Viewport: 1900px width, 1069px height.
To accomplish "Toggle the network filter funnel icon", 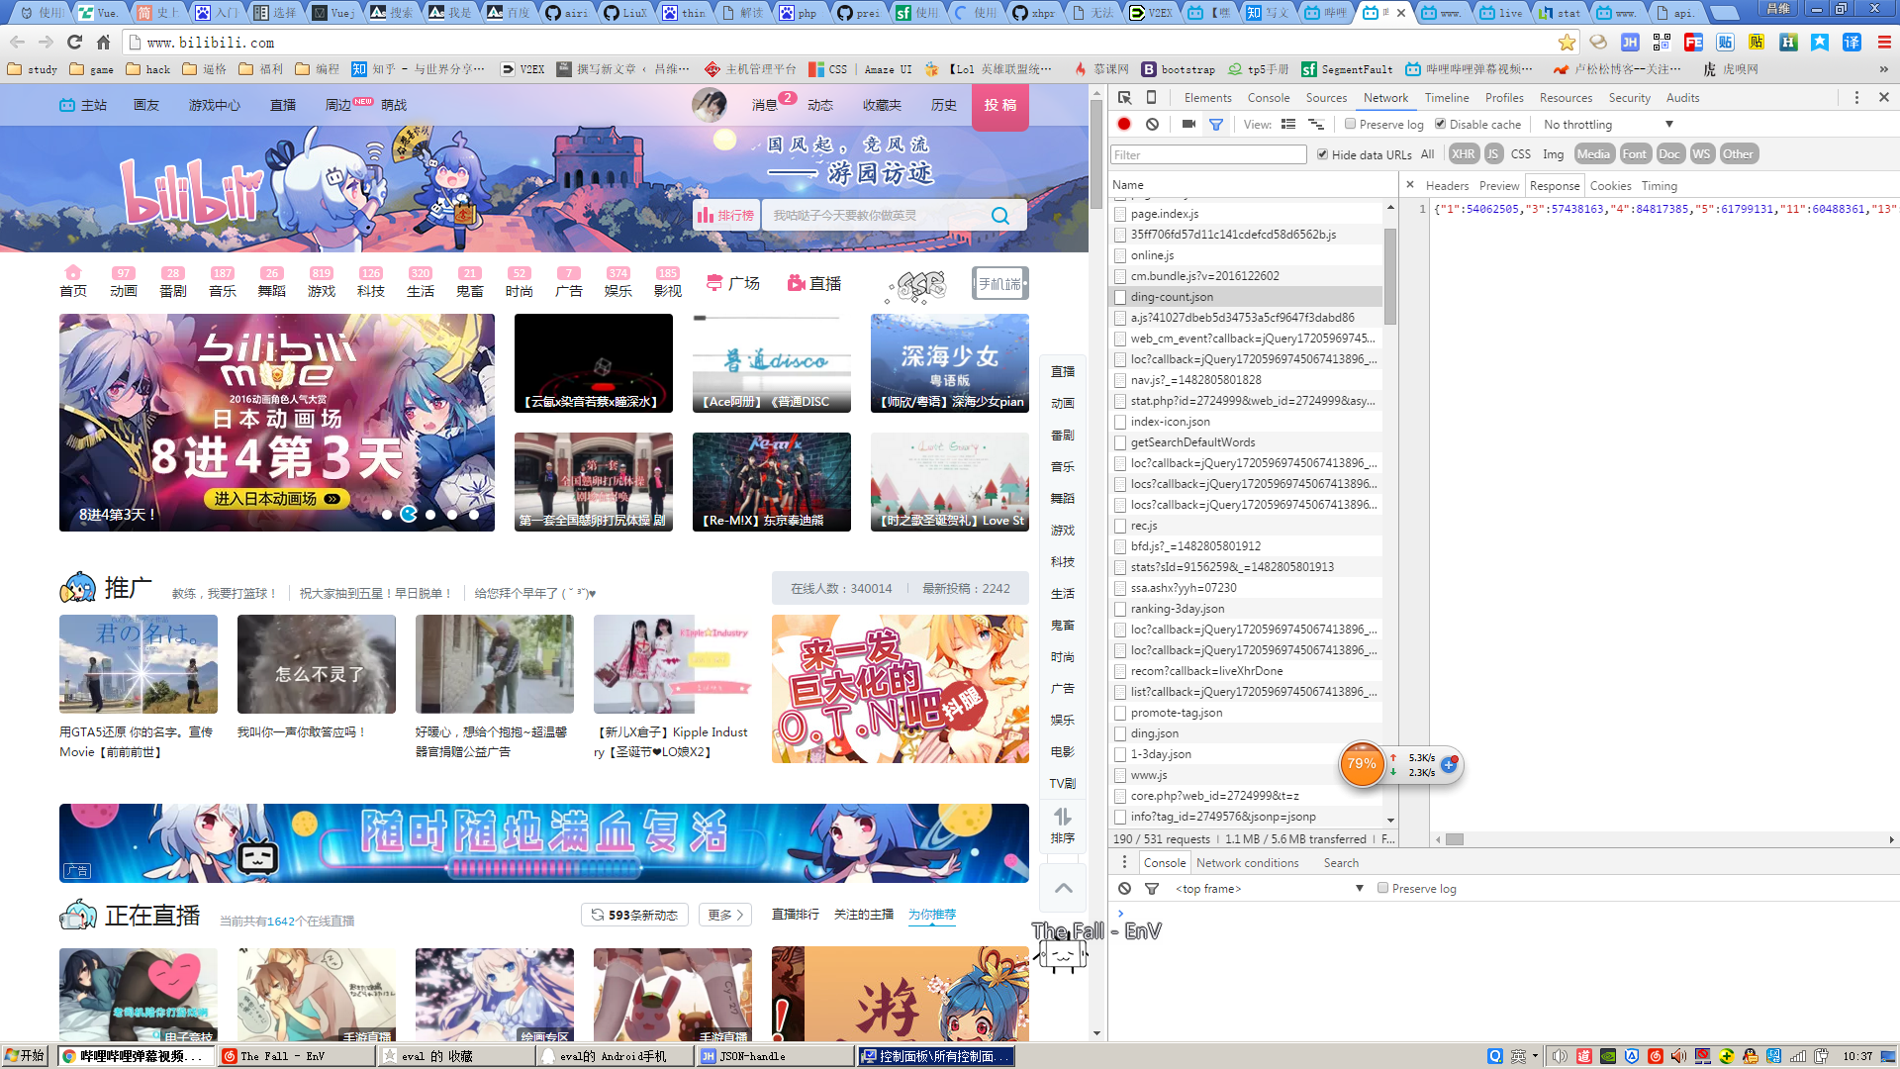I will tap(1216, 124).
